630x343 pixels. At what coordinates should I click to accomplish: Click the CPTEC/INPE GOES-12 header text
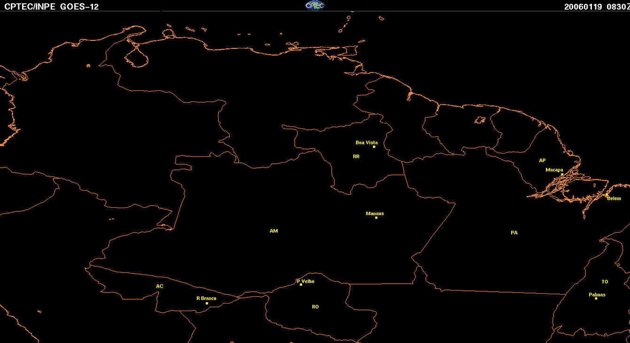pyautogui.click(x=52, y=7)
